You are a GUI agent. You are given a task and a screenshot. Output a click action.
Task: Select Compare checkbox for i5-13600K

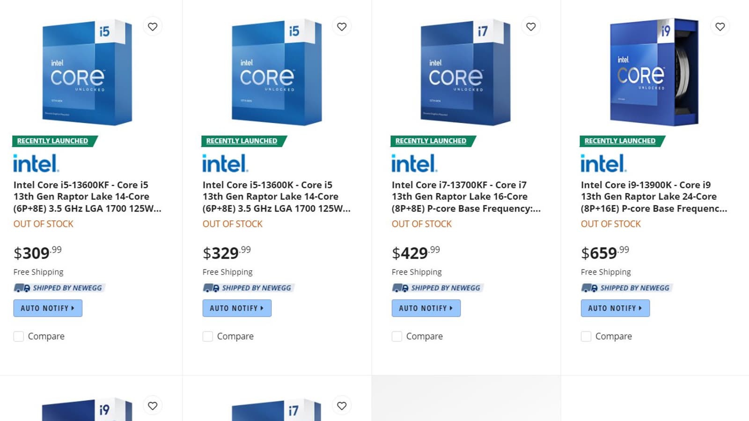click(x=208, y=336)
